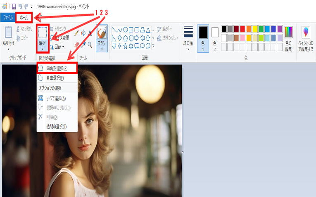The width and height of the screenshot is (316, 197).
Task: Open Paint 3D editing button
Action: [x=306, y=38]
